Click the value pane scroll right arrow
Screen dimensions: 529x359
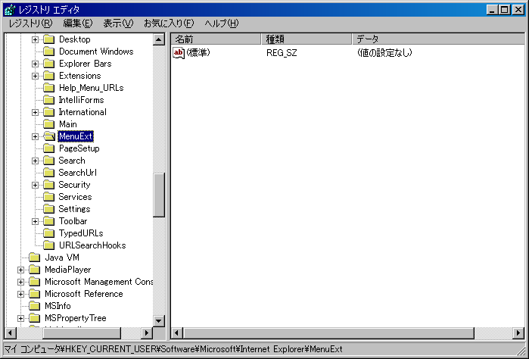tap(518, 333)
